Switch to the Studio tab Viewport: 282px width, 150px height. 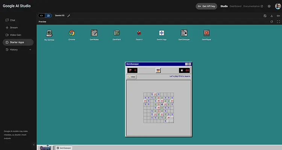pyautogui.click(x=224, y=6)
